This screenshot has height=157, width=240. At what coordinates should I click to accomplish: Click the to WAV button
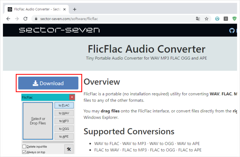[x=64, y=113]
